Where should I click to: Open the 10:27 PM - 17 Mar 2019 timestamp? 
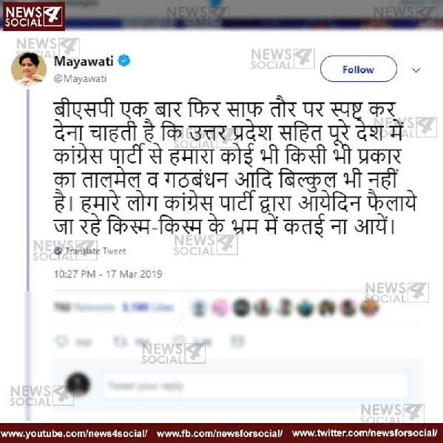(108, 274)
